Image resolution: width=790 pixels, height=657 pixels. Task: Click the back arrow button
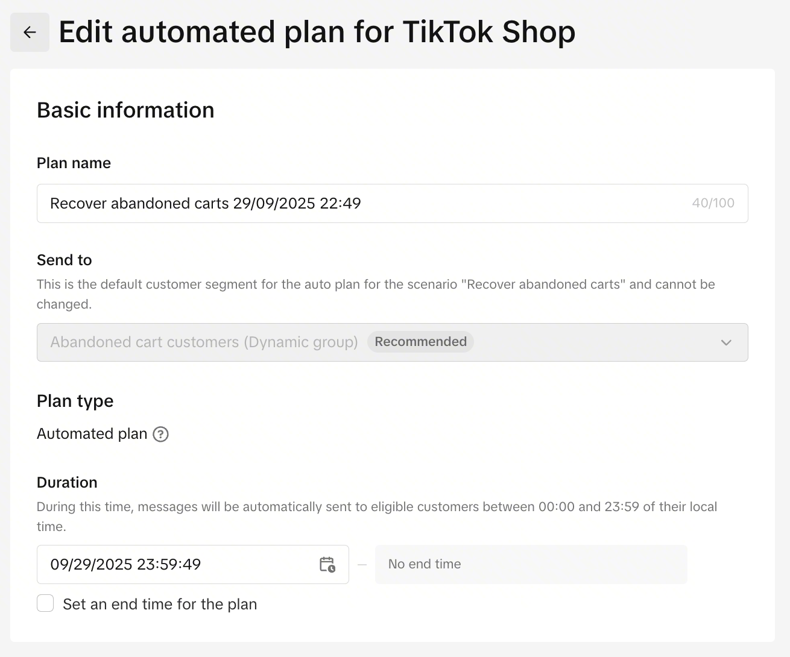pos(30,33)
